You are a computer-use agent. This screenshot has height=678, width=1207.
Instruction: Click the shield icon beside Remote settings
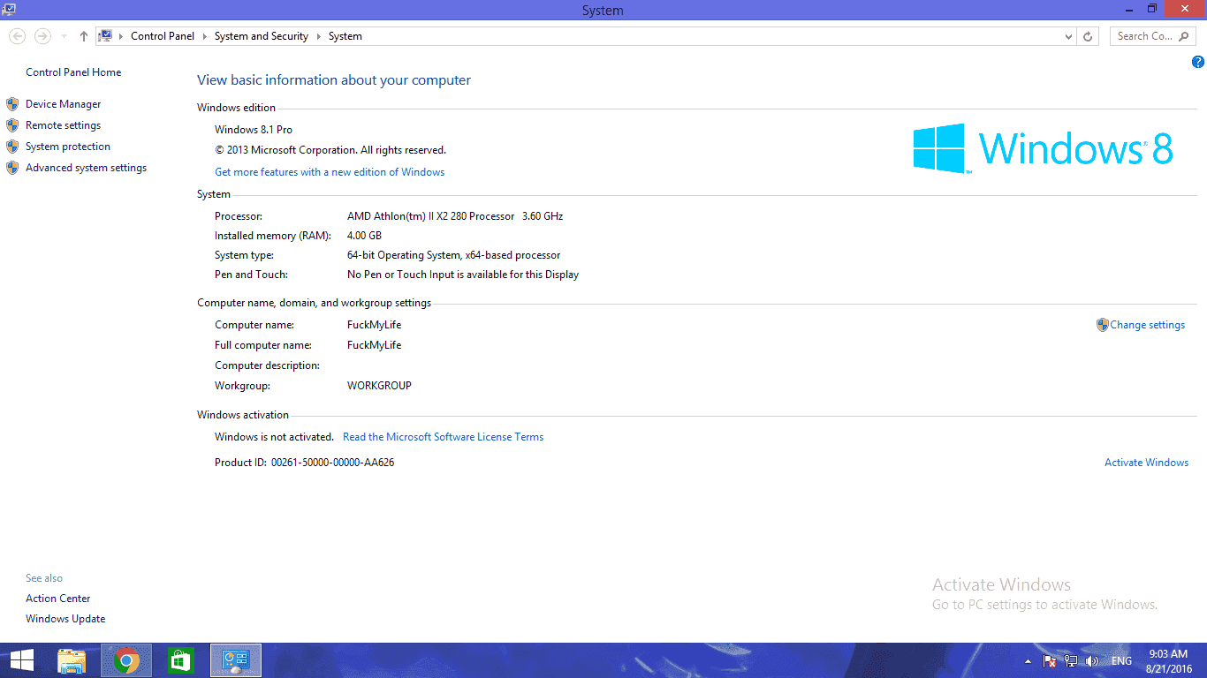coord(12,125)
